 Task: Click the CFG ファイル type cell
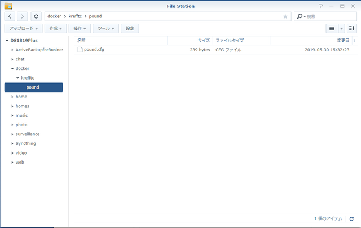[x=228, y=50]
